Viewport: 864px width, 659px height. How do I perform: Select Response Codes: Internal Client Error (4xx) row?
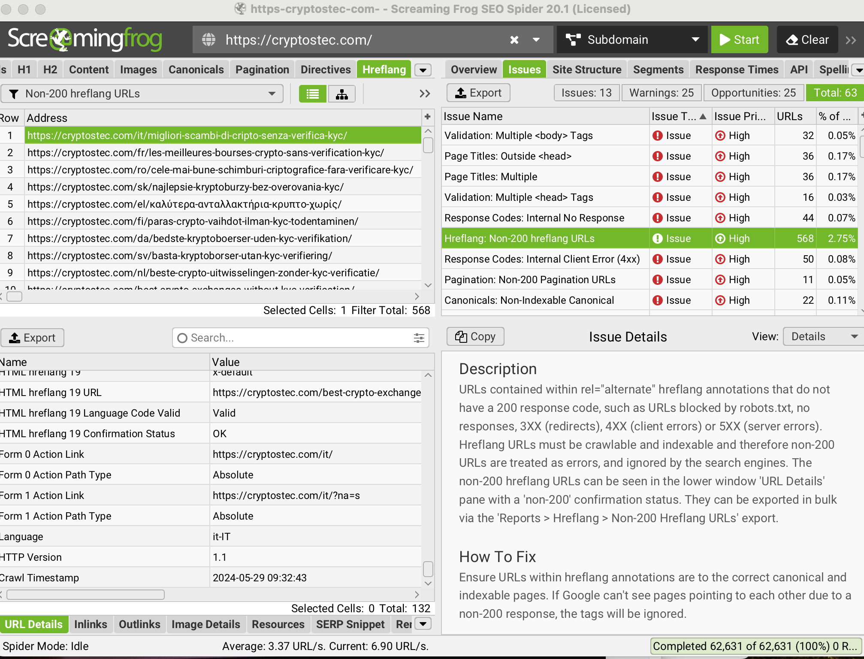pos(650,259)
